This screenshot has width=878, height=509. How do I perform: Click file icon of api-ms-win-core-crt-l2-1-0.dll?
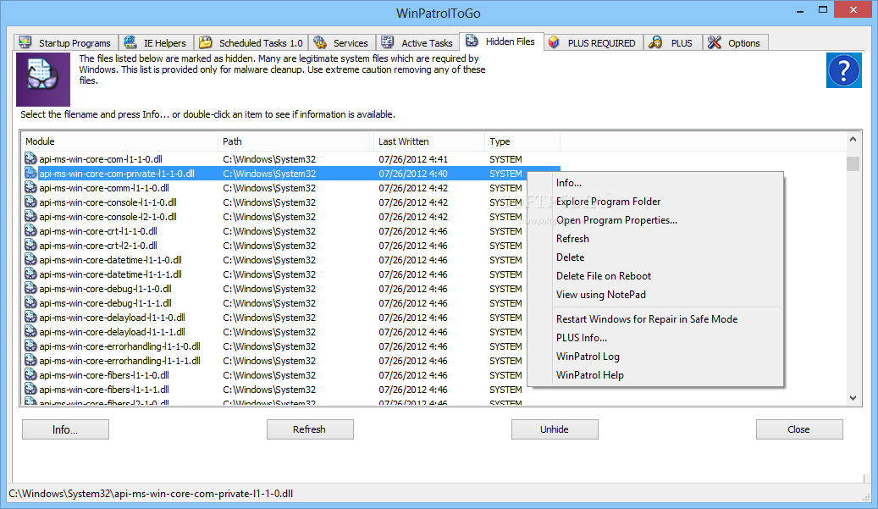(30, 246)
